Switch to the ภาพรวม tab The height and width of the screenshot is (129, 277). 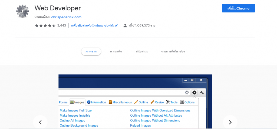pos(91,52)
